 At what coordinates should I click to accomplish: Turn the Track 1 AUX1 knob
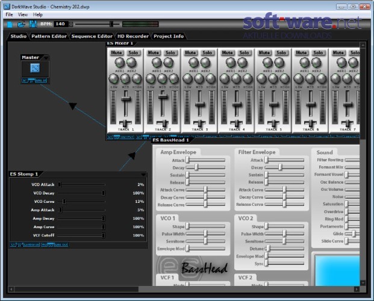click(x=119, y=63)
